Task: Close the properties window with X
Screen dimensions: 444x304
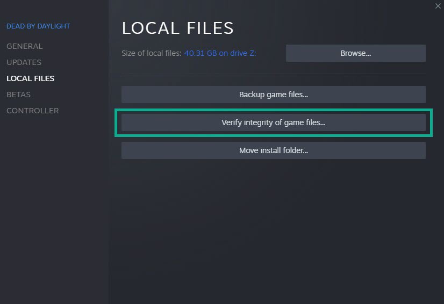Action: click(438, 6)
